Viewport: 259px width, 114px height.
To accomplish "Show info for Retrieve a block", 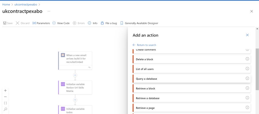I will pos(247,88).
